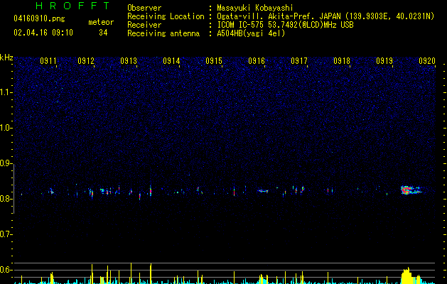Click the 0.7 kHz axis label
Viewport: 447px width, 284px height.
[x=6, y=234]
